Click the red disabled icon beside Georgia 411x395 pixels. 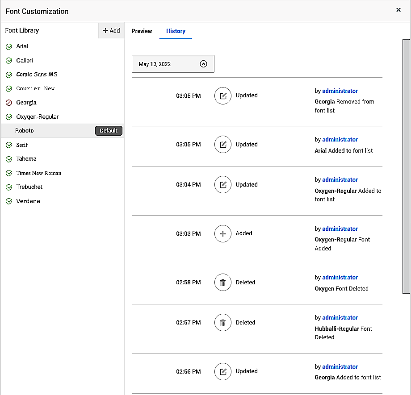coord(9,103)
